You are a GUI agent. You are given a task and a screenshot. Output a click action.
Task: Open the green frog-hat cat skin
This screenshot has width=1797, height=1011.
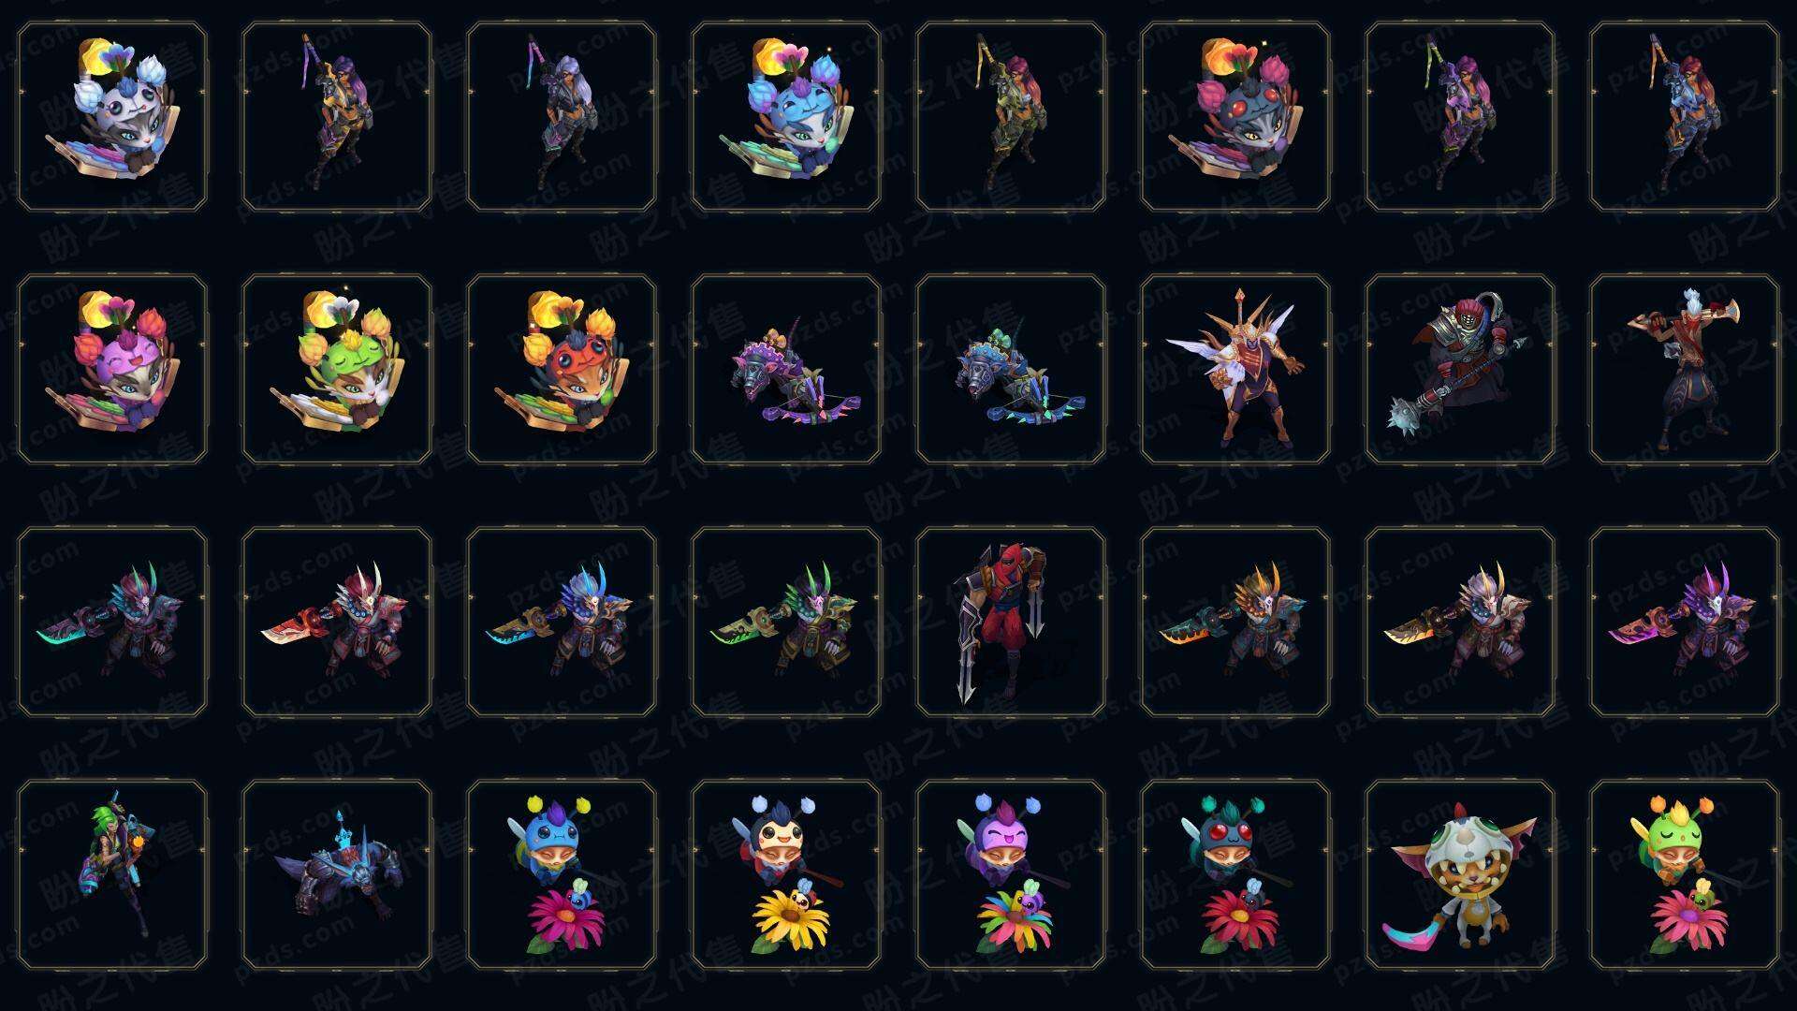click(x=337, y=369)
